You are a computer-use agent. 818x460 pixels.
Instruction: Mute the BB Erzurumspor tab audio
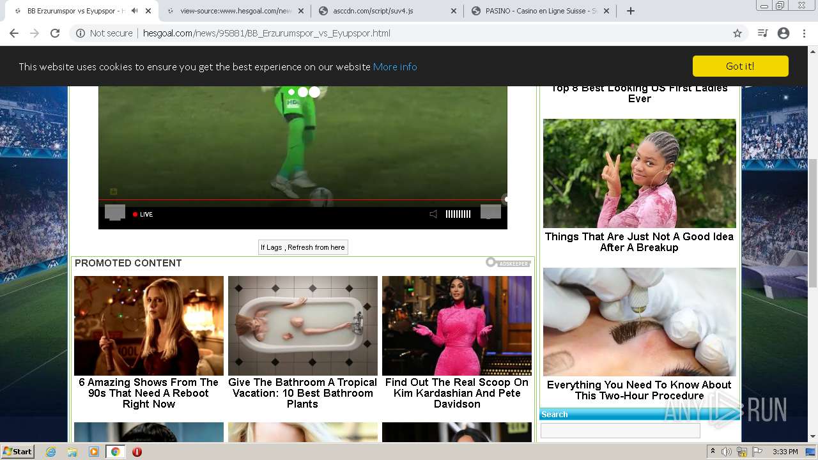point(134,11)
